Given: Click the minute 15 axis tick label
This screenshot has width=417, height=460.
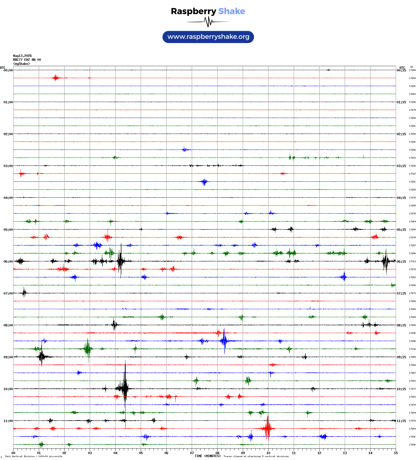Looking at the screenshot, I should 396,453.
